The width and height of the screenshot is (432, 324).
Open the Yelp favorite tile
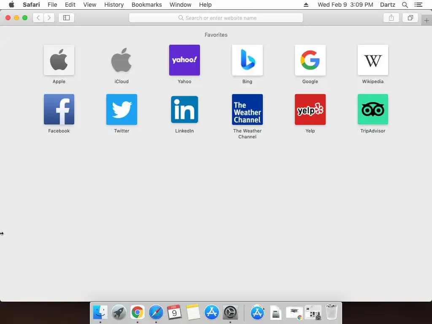pos(310,109)
